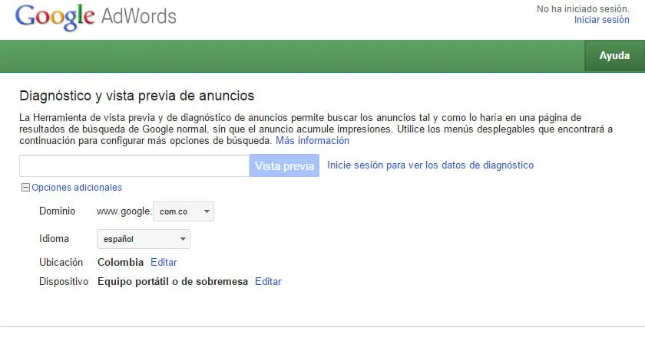Click the 'www.google.' domain prefix text
The width and height of the screenshot is (645, 337).
click(124, 211)
